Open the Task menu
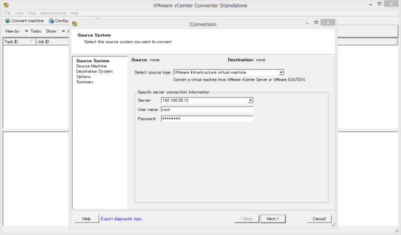The image size is (401, 235). (x=32, y=13)
